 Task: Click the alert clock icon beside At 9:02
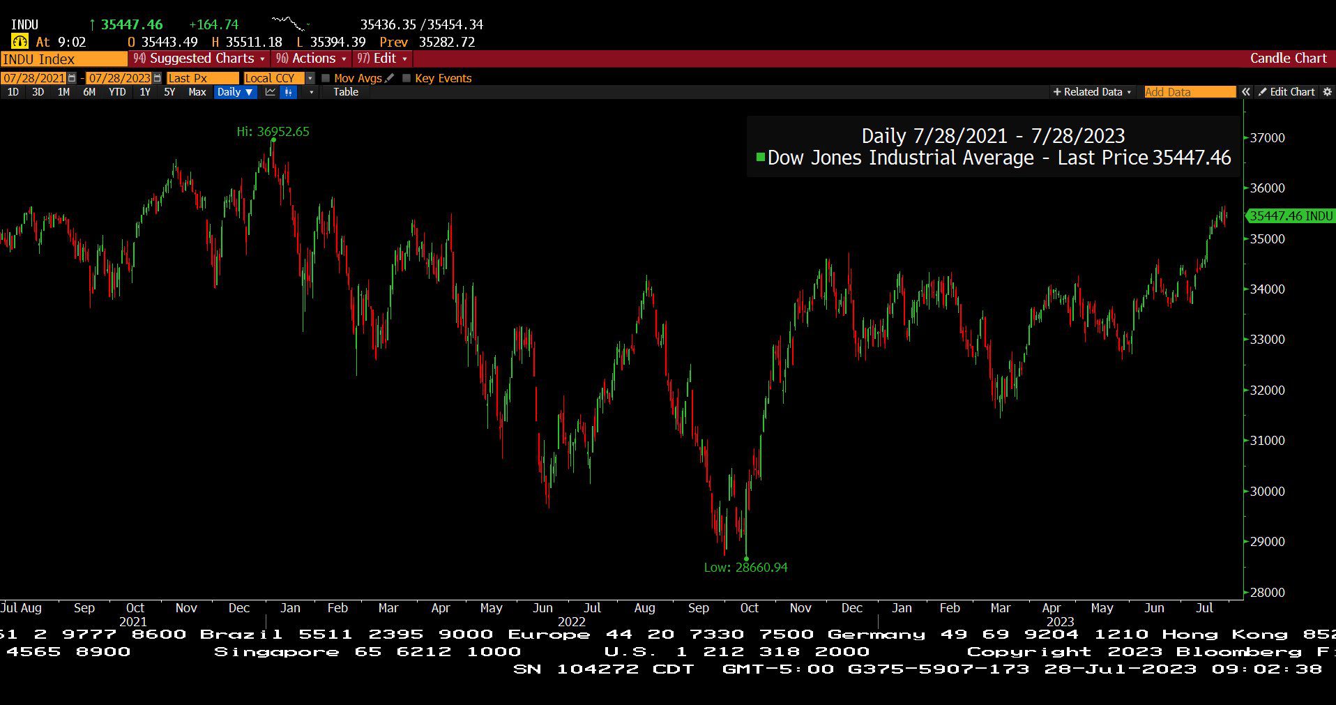click(x=19, y=42)
